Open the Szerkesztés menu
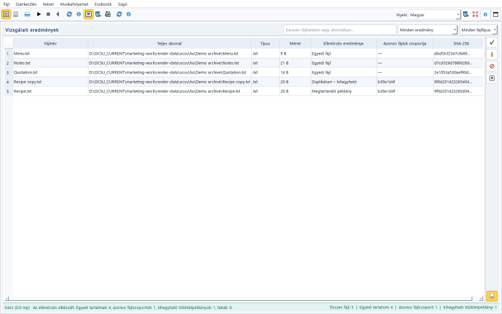The height and width of the screenshot is (314, 502). point(26,4)
